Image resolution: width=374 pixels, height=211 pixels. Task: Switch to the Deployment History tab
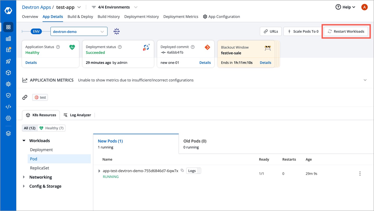click(141, 17)
